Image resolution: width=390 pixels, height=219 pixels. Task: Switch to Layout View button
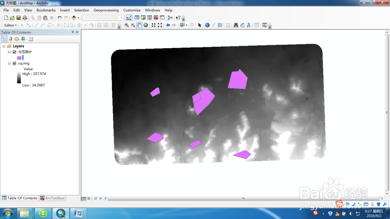(89, 198)
